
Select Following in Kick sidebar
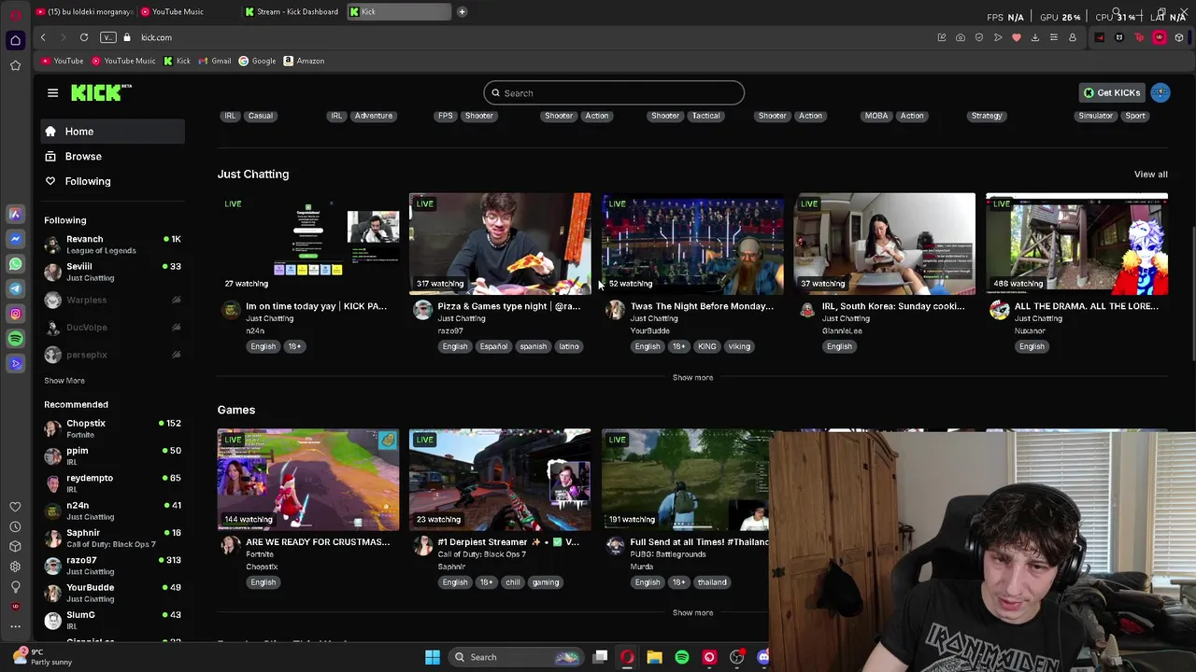[x=114, y=181]
